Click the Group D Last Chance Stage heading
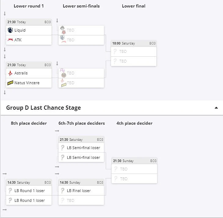 click(44, 108)
